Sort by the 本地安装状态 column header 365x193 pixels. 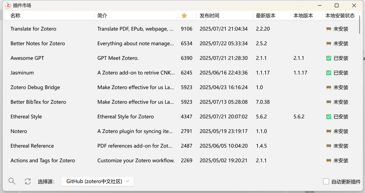coord(340,16)
